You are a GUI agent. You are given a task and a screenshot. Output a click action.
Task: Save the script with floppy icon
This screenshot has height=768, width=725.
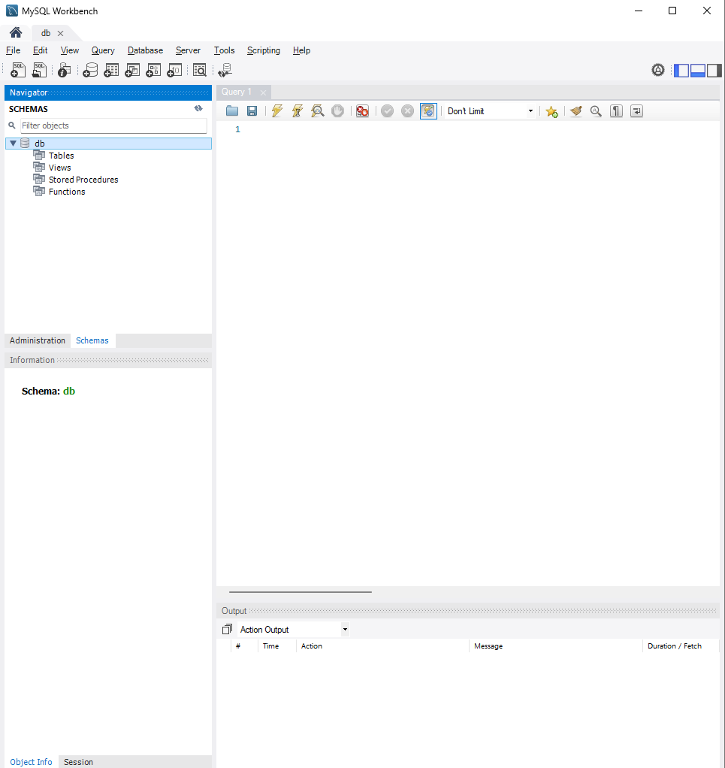[252, 111]
